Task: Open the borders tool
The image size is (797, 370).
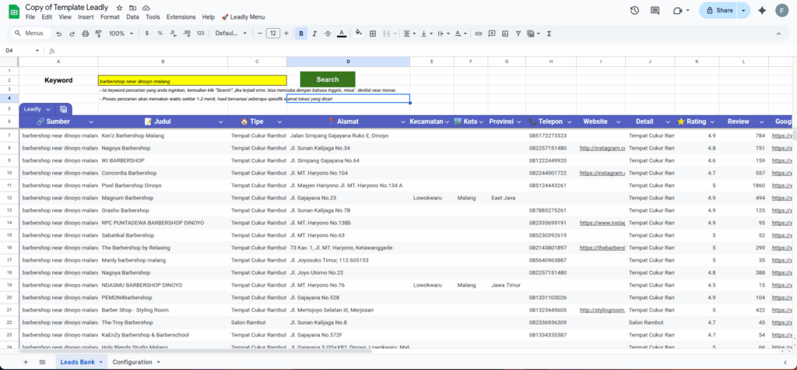Action: click(x=373, y=33)
